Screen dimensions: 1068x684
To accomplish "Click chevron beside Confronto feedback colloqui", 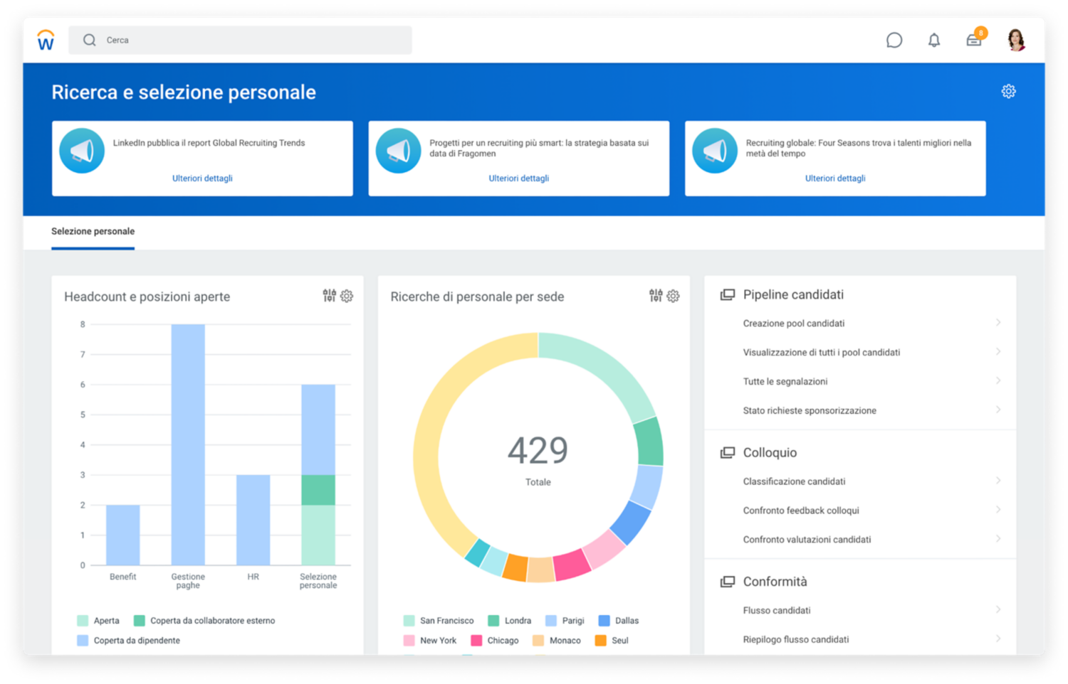I will coord(998,510).
